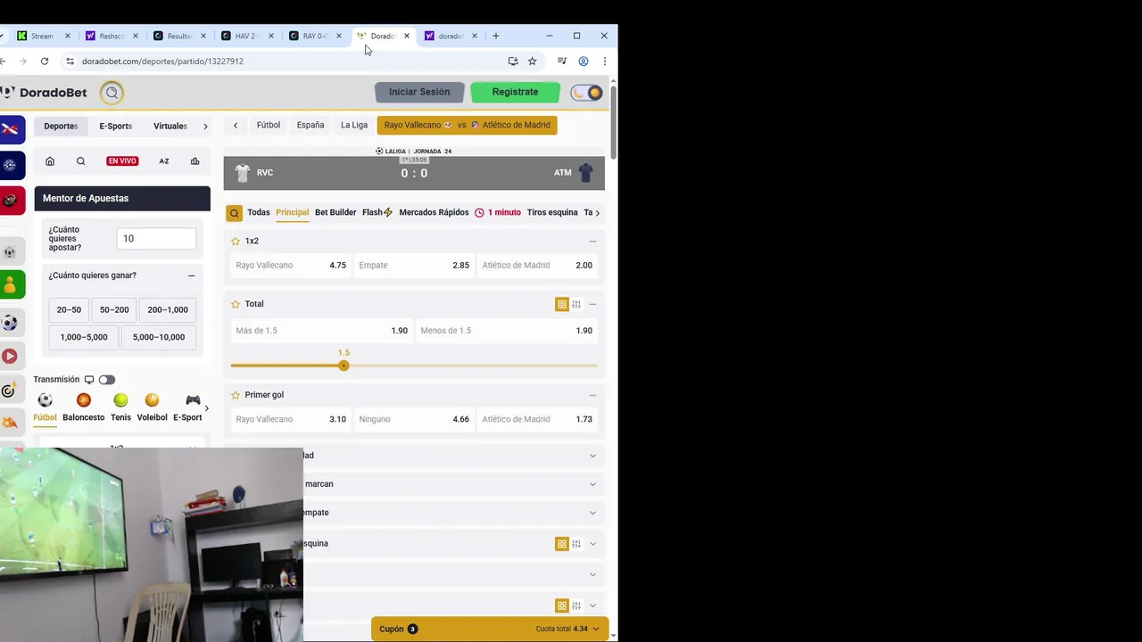Screen dimensions: 1142x642
Task: Select sliders view icon in Total market
Action: coord(576,304)
